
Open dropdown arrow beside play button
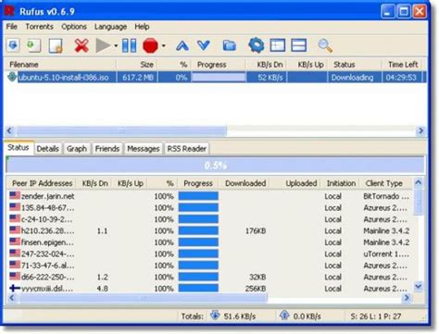116,46
